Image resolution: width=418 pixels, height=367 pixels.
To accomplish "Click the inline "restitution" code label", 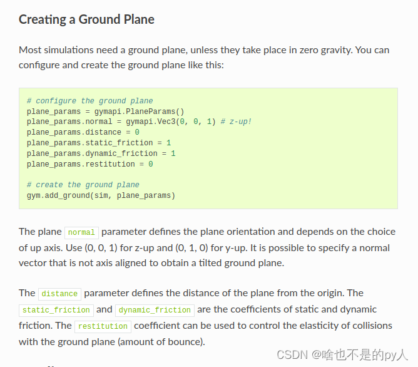I will pyautogui.click(x=103, y=326).
